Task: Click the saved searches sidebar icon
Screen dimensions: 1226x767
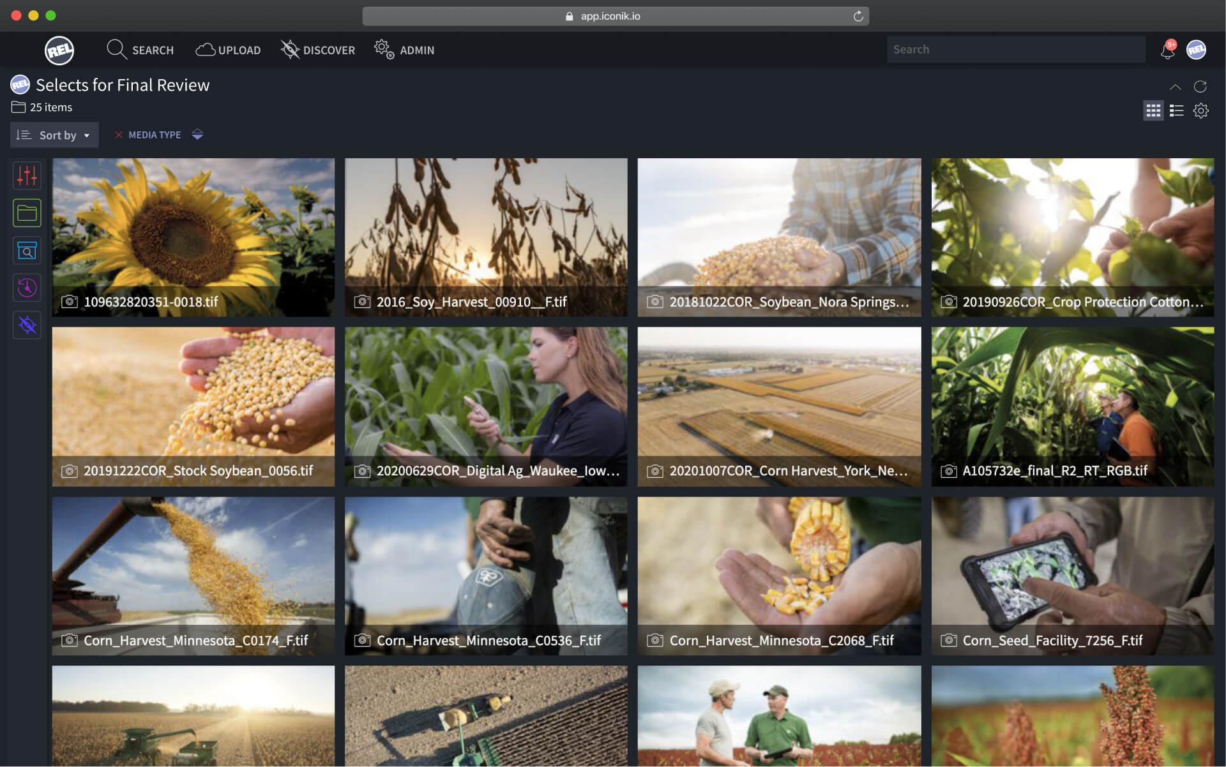Action: point(27,251)
